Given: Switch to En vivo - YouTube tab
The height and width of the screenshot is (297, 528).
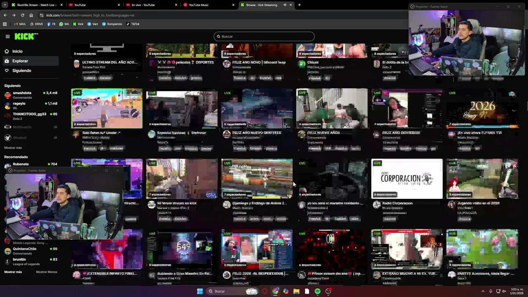Looking at the screenshot, I should pos(151,5).
